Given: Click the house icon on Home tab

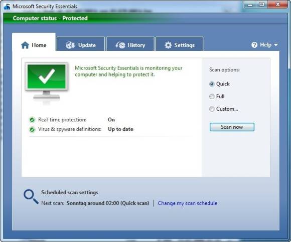Looking at the screenshot, I should point(25,45).
